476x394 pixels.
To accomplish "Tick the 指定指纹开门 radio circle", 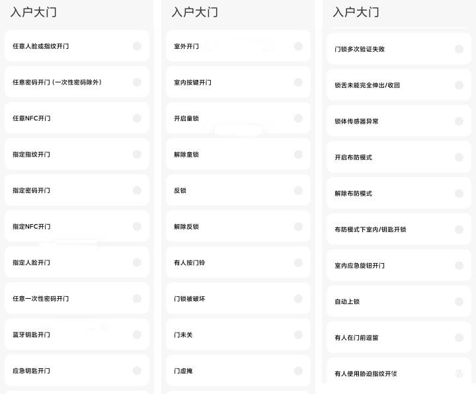I will pyautogui.click(x=137, y=155).
